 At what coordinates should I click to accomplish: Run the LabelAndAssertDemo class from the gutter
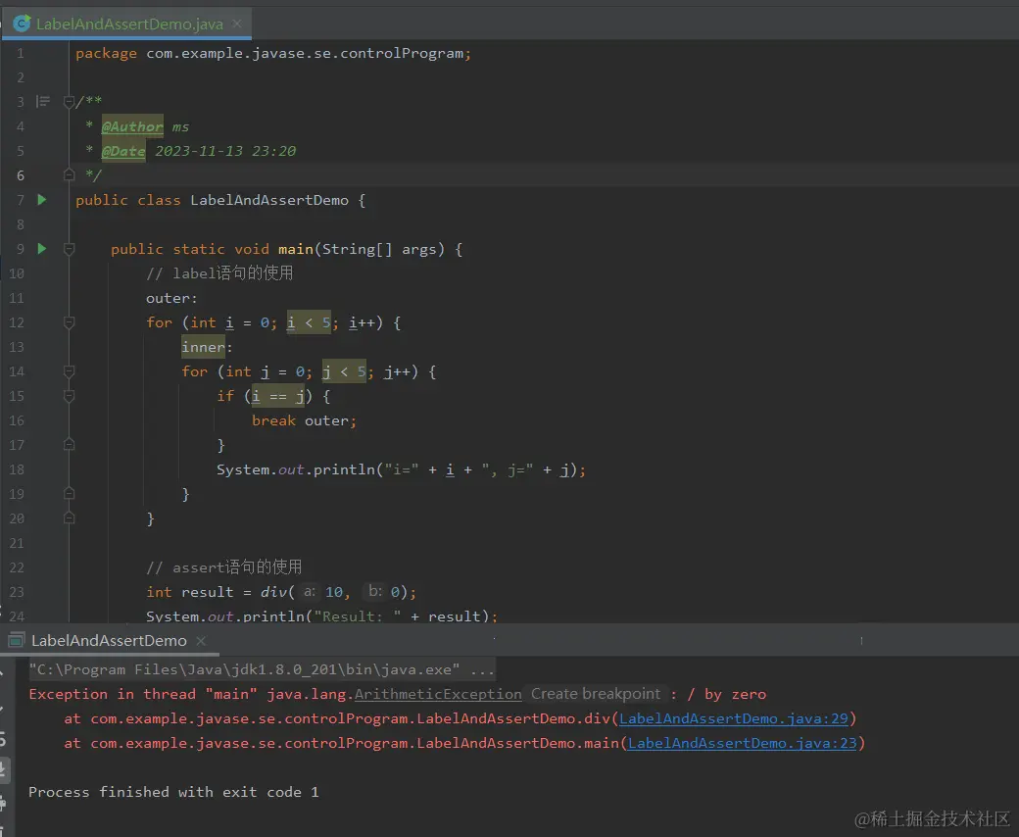tap(42, 200)
